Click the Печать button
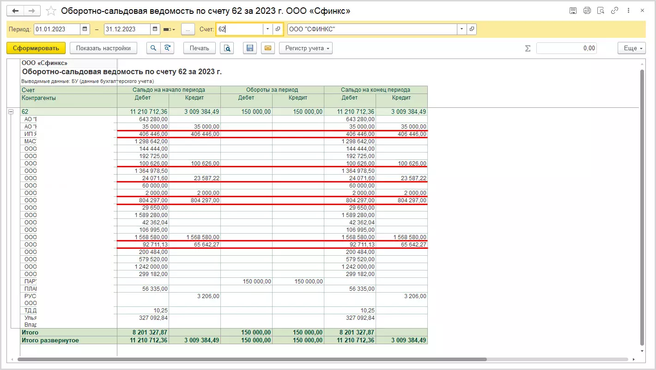Viewport: 656px width, 370px height. pyautogui.click(x=199, y=48)
